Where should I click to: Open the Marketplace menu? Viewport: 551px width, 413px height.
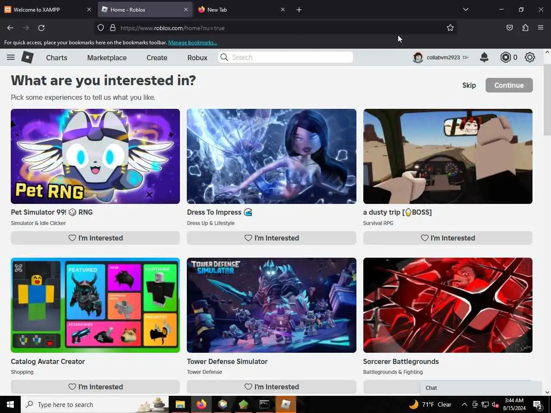point(107,58)
